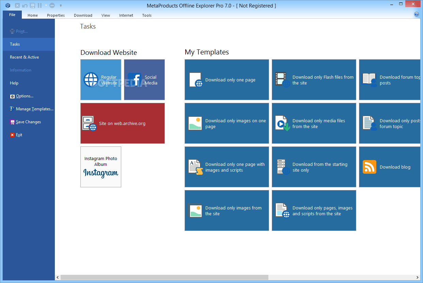Image resolution: width=423 pixels, height=283 pixels.
Task: Click the document person icon on only posts template
Action: (x=369, y=123)
